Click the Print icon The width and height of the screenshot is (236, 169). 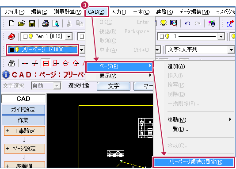46,23
